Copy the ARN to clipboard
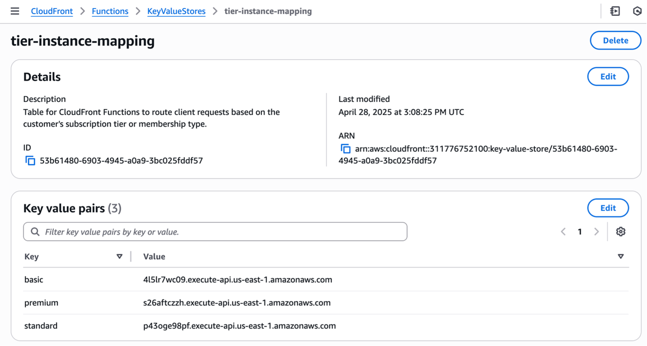This screenshot has height=346, width=647. [345, 149]
